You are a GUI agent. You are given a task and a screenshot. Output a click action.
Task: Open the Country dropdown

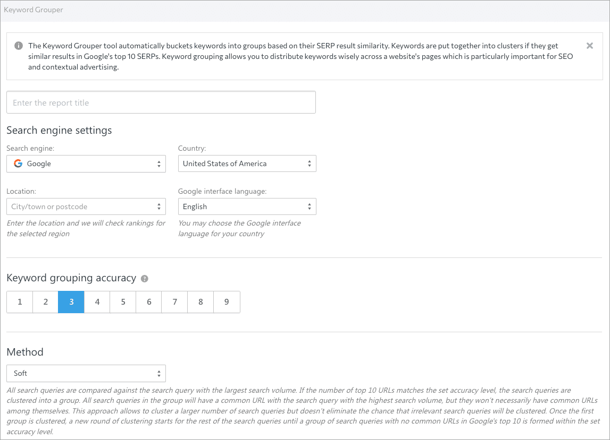(x=247, y=163)
